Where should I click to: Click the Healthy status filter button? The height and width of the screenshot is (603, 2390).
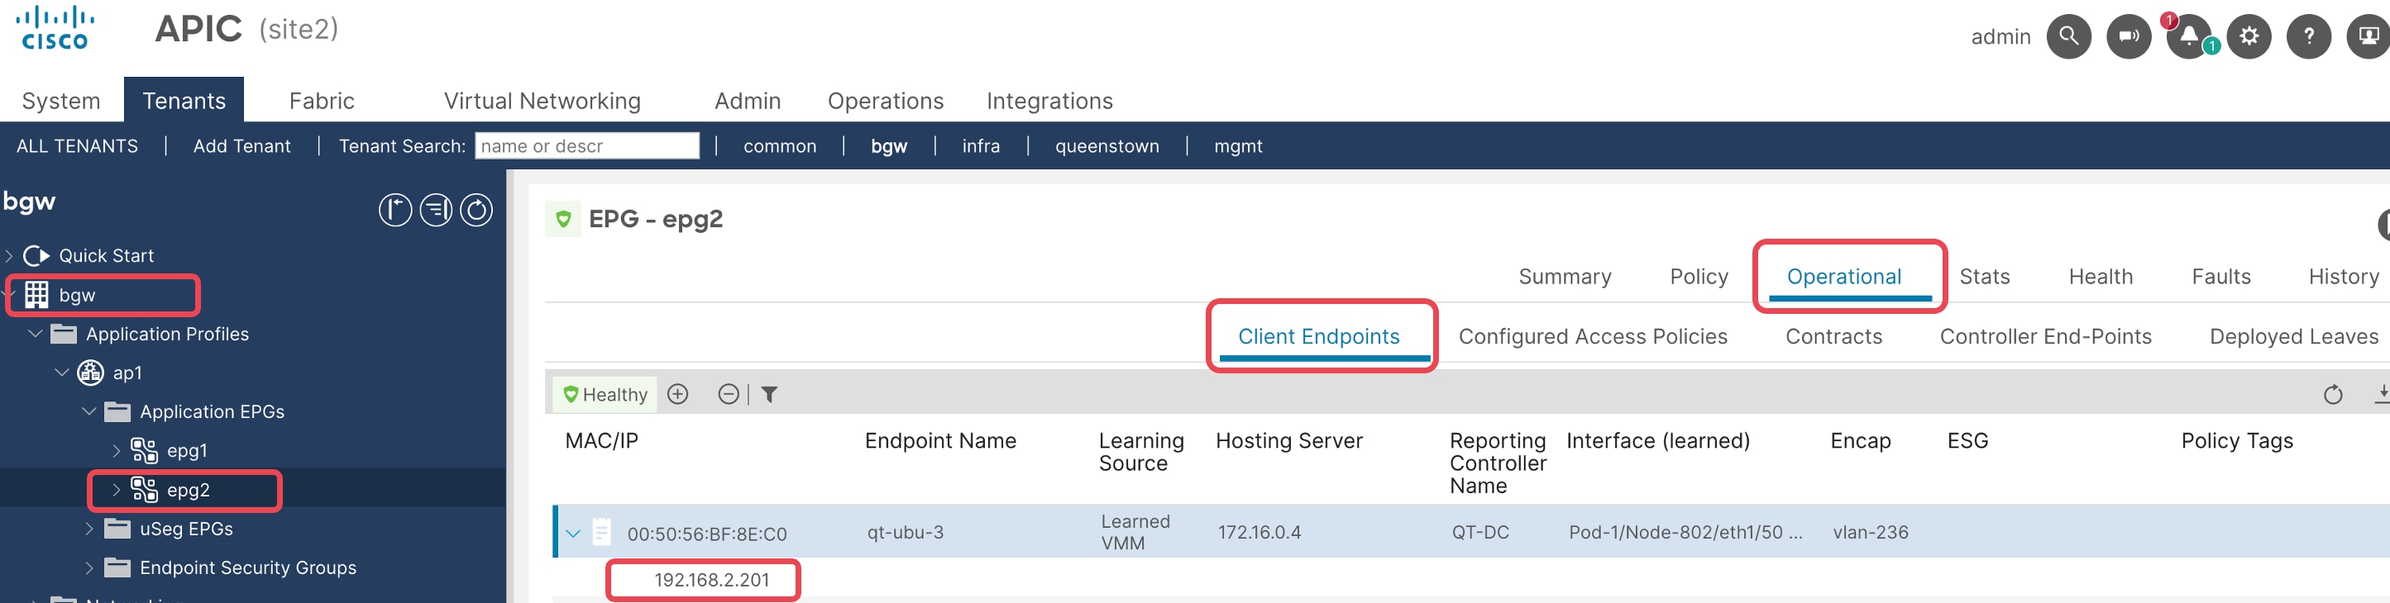coord(605,395)
